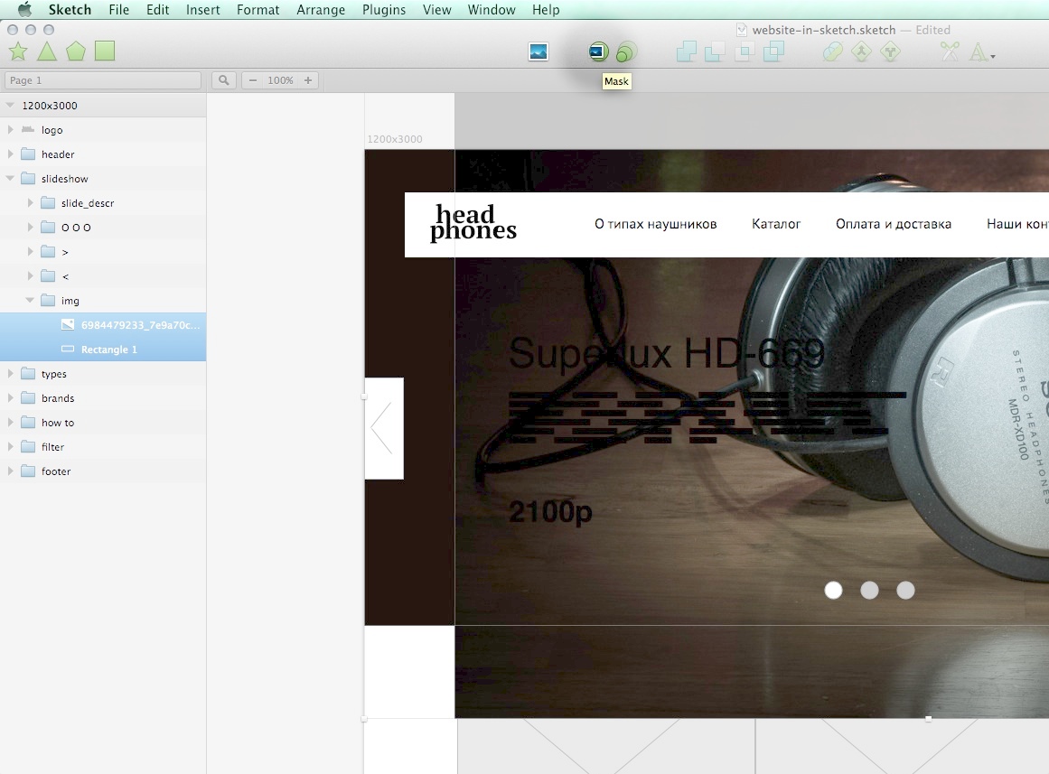The image size is (1049, 774).
Task: Click the brands layer folder icon
Action: (x=28, y=398)
